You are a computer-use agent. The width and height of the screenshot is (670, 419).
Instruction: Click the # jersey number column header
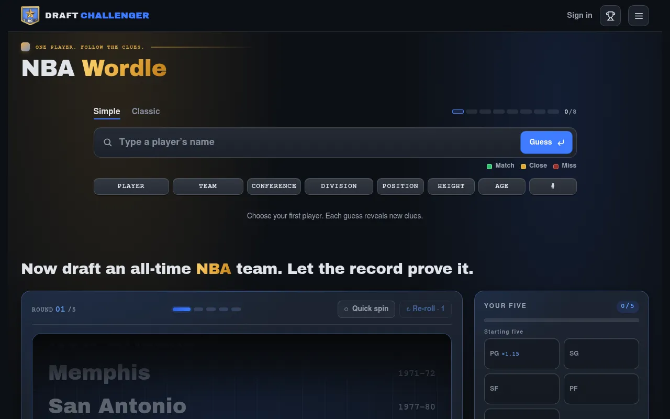tap(553, 186)
